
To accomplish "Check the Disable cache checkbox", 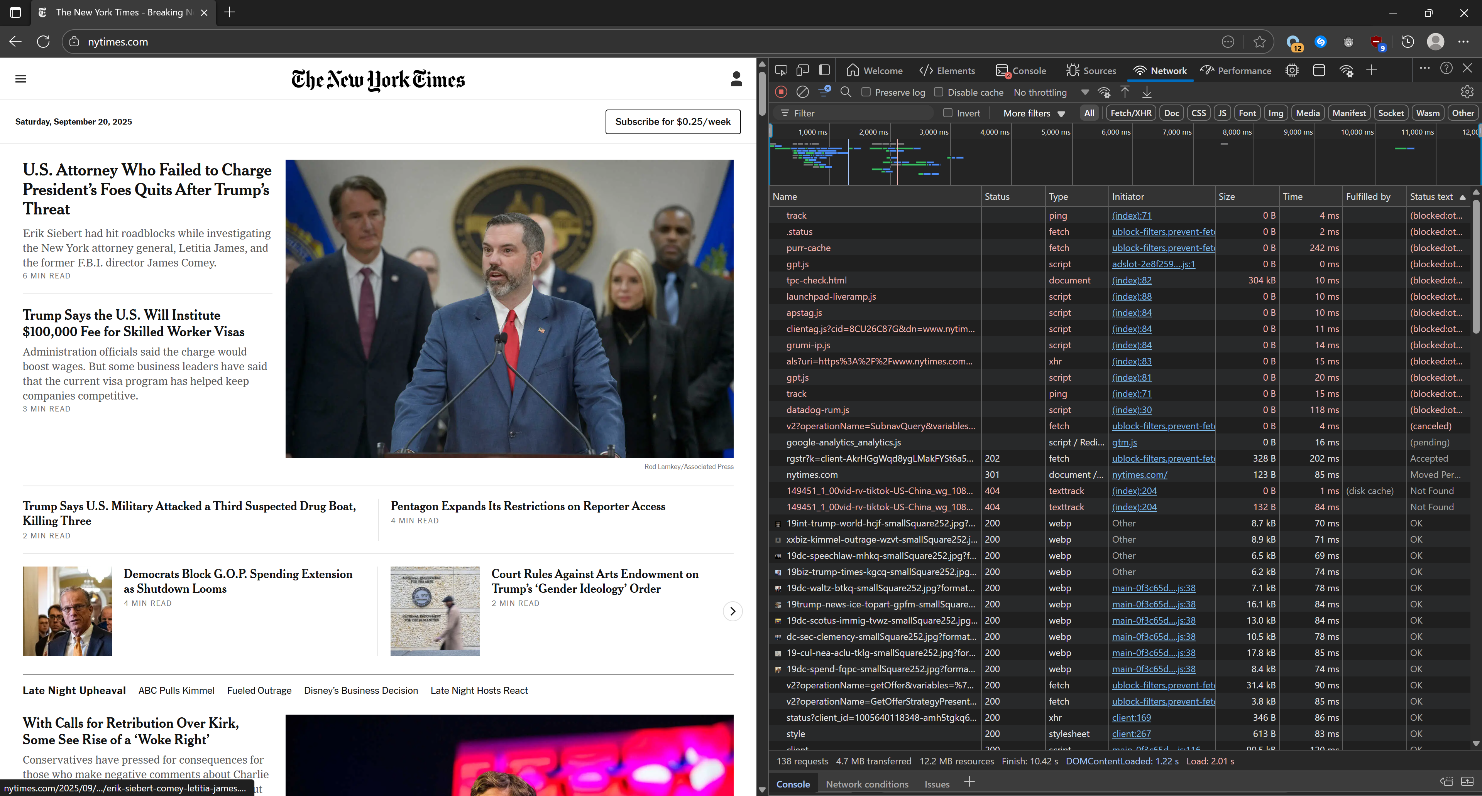I will coord(938,92).
